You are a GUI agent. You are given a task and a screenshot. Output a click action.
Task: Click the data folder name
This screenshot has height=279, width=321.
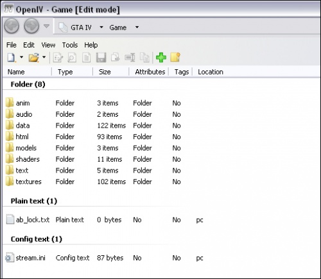(22, 126)
